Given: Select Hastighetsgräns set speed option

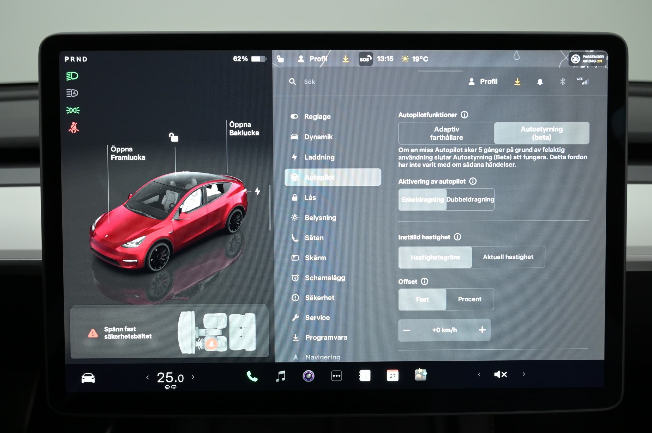Looking at the screenshot, I should (x=435, y=257).
